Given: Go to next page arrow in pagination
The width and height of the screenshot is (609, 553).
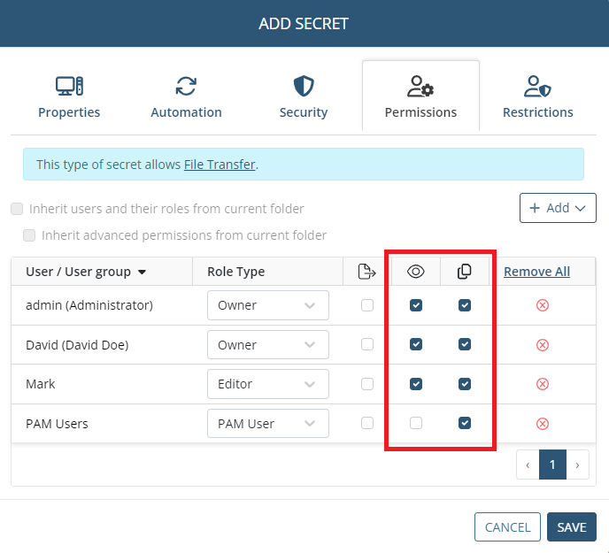Looking at the screenshot, I should (578, 465).
